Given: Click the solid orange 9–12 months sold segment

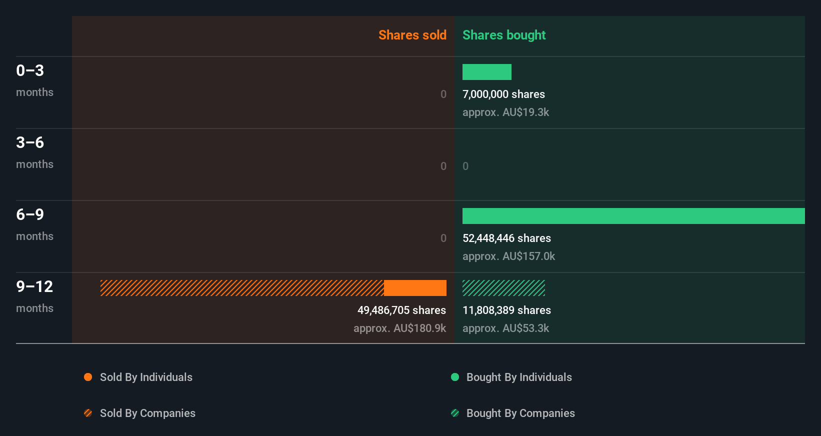Looking at the screenshot, I should pyautogui.click(x=415, y=288).
